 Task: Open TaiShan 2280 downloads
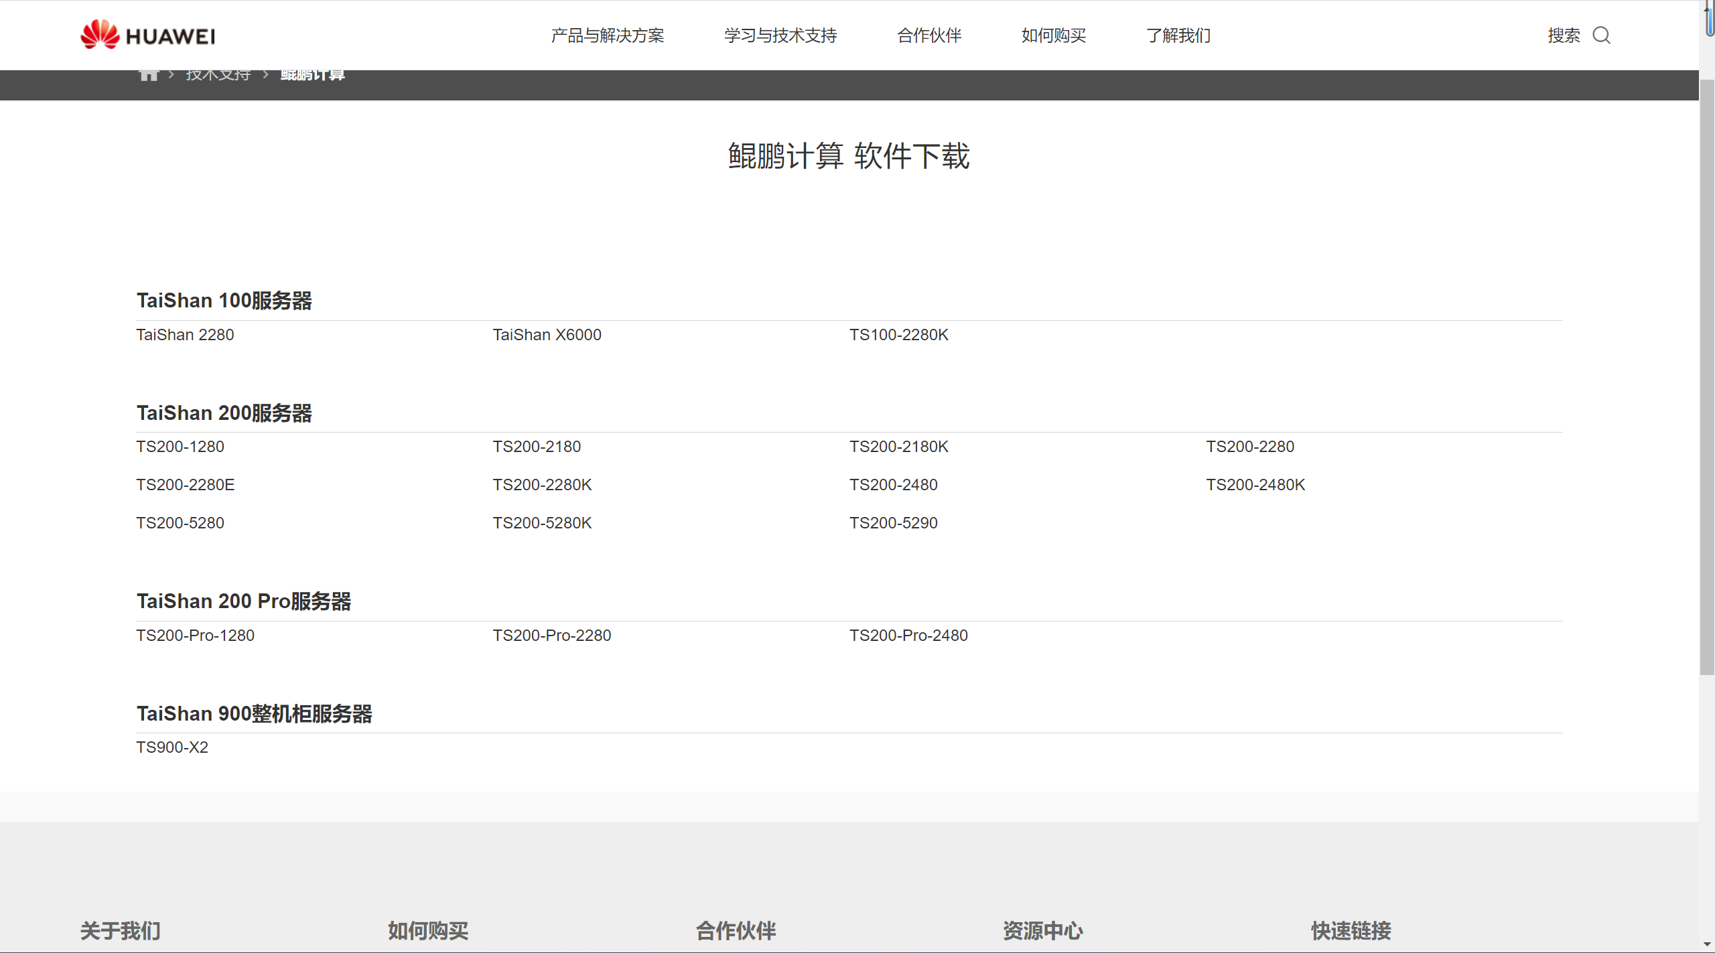point(185,334)
